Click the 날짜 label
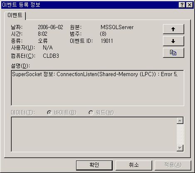Screen dimensions: 195x173 pyautogui.click(x=17, y=27)
